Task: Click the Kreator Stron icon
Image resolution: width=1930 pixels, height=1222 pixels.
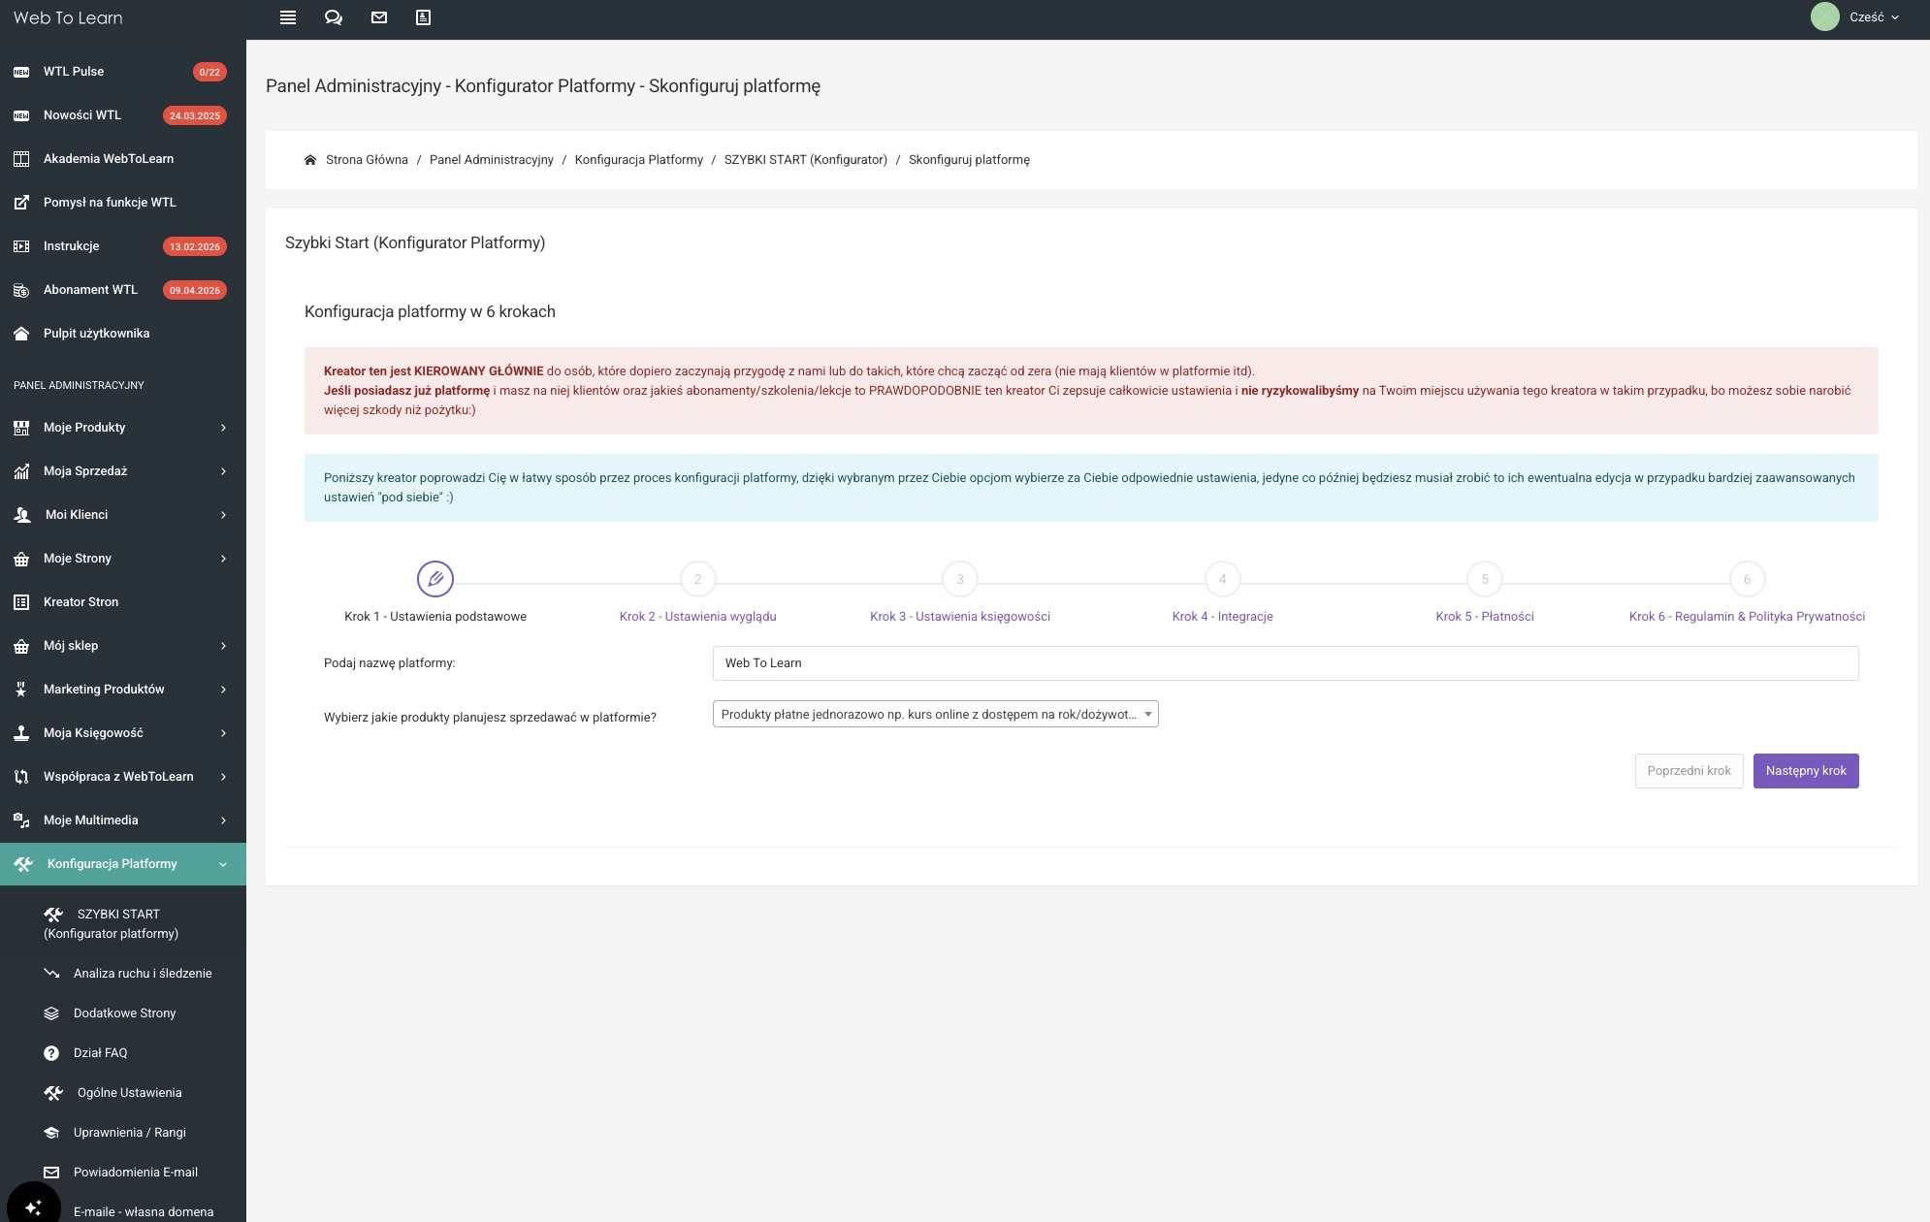Action: [21, 602]
